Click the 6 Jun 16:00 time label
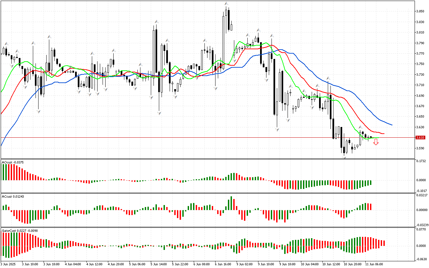This screenshot has height=268, width=429. coord(223,264)
